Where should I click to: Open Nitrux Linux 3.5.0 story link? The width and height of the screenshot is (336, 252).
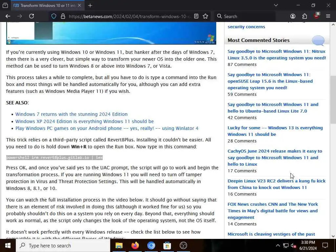[x=277, y=55]
